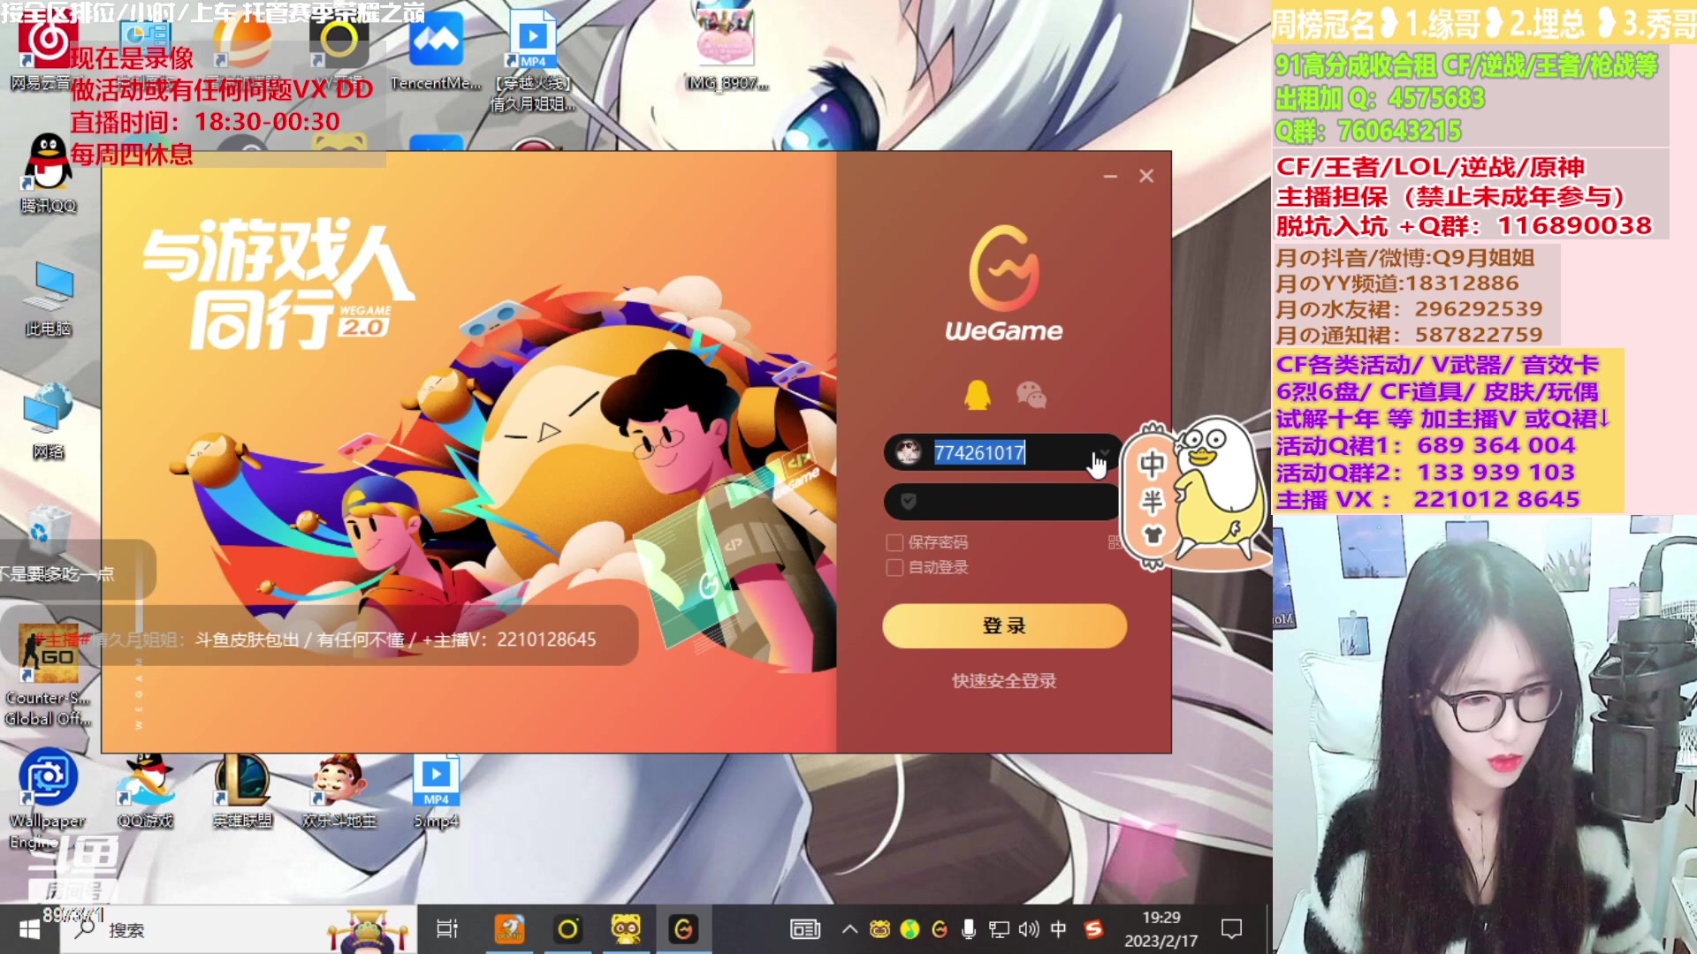Launch QQ游戏 desktop icon
Image resolution: width=1697 pixels, height=954 pixels.
pos(146,791)
